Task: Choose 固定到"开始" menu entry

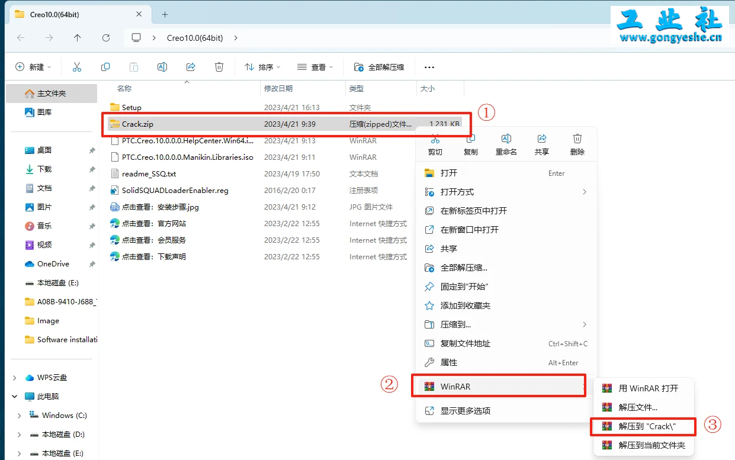Action: (x=506, y=287)
